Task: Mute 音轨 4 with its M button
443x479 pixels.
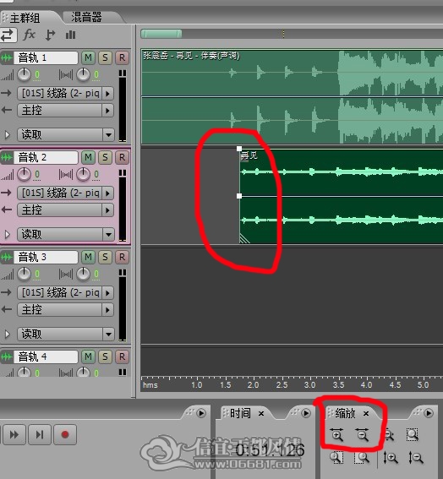Action: 88,357
